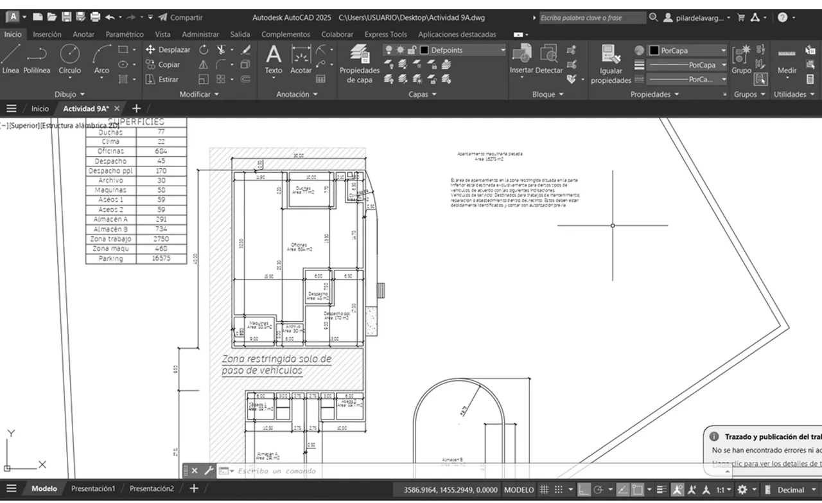Open the Defpoints layer dropdown
822x503 pixels.
click(x=462, y=50)
